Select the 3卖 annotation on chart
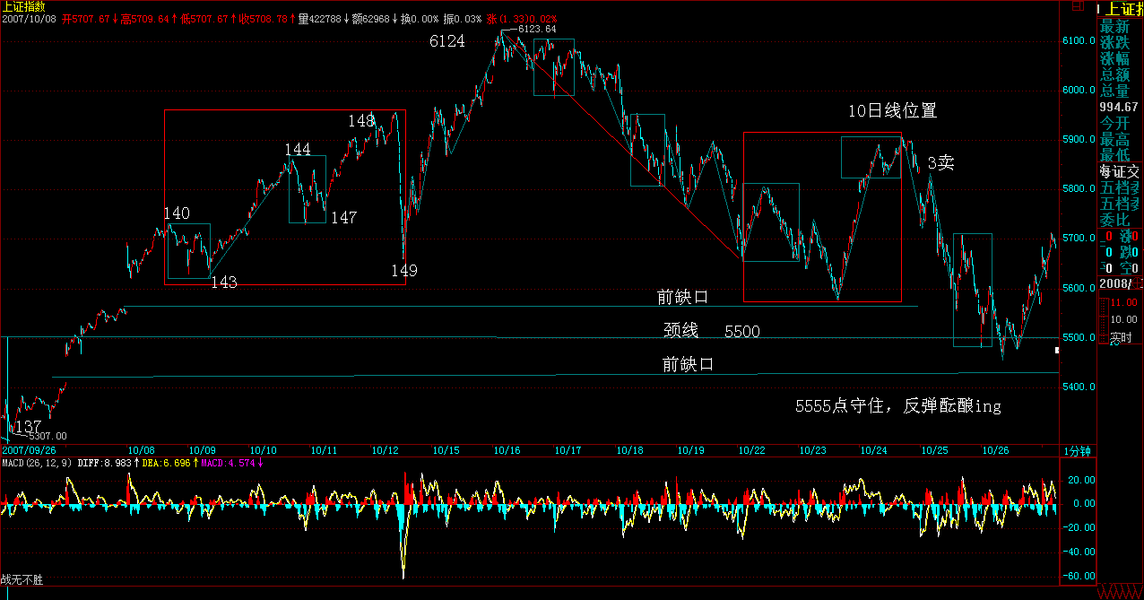Screen dimensions: 1144x600 click(x=940, y=163)
